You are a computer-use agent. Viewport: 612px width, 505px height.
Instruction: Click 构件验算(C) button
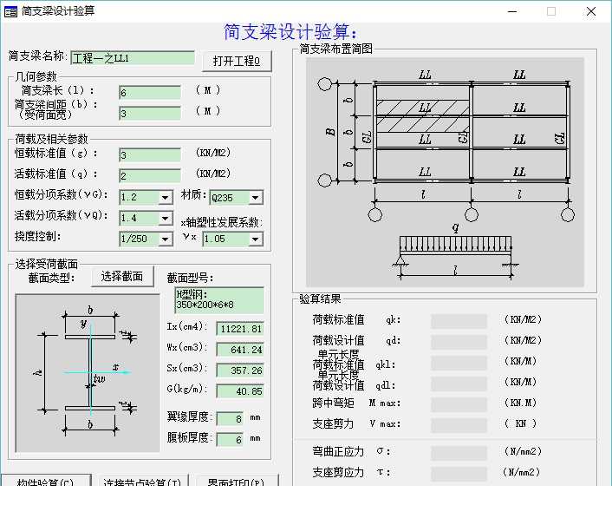point(46,481)
